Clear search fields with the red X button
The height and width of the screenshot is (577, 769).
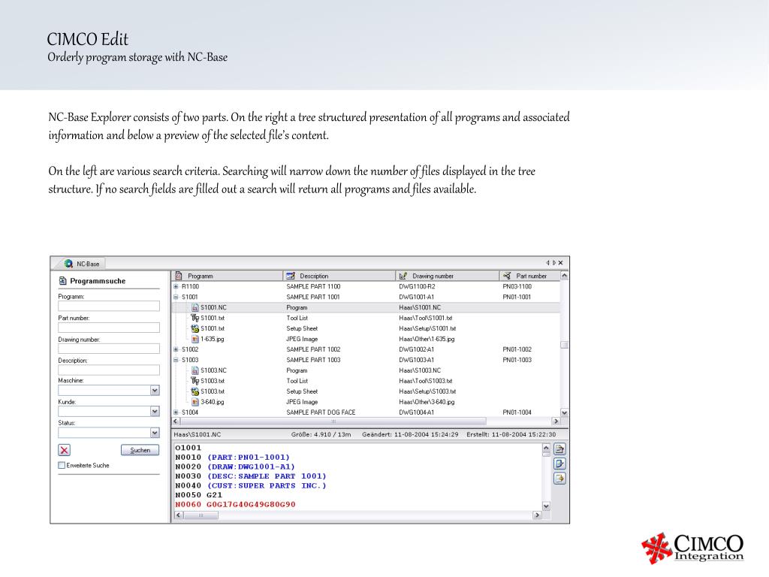(65, 450)
